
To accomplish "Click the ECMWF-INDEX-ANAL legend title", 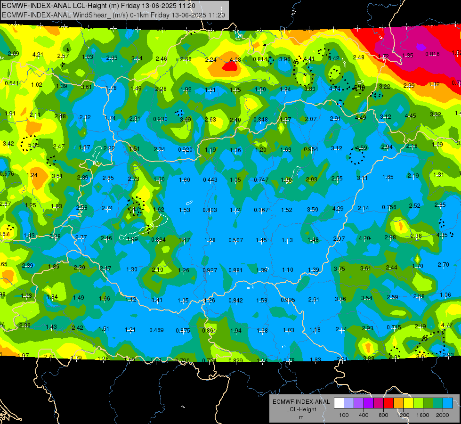I will point(301,402).
